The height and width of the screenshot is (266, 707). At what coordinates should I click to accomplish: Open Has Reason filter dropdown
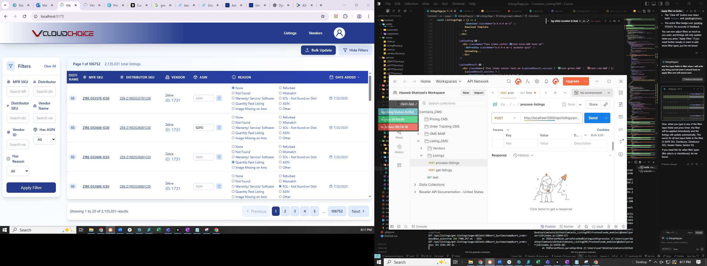[18, 171]
